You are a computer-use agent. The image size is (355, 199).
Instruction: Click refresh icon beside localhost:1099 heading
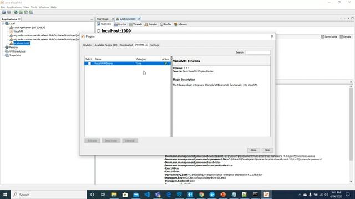99,31
